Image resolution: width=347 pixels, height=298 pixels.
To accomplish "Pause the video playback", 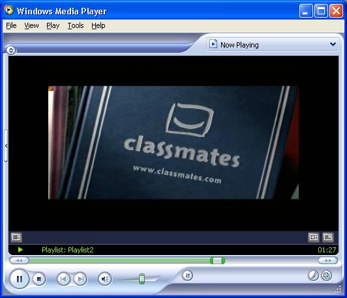I will [20, 278].
